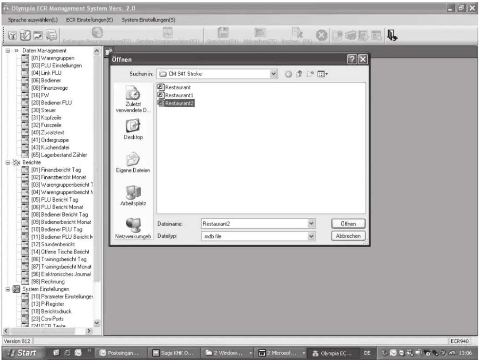Viewport: 479px width, 360px height.
Task: Click the first toolbar icon beside the grip
Action: point(13,35)
